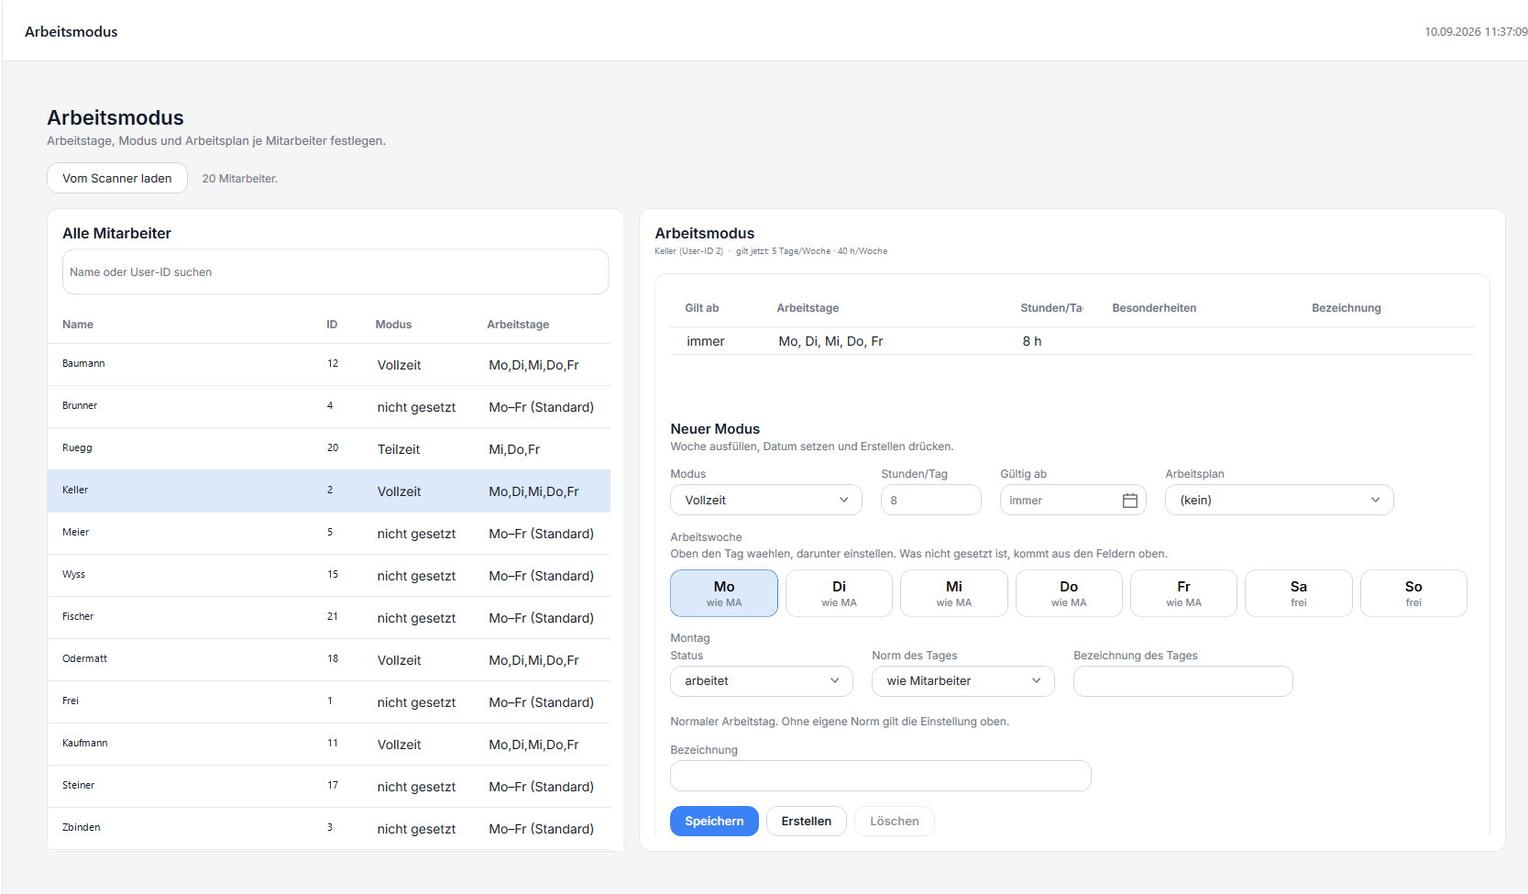Select employee row Baumann

pyautogui.click(x=329, y=365)
